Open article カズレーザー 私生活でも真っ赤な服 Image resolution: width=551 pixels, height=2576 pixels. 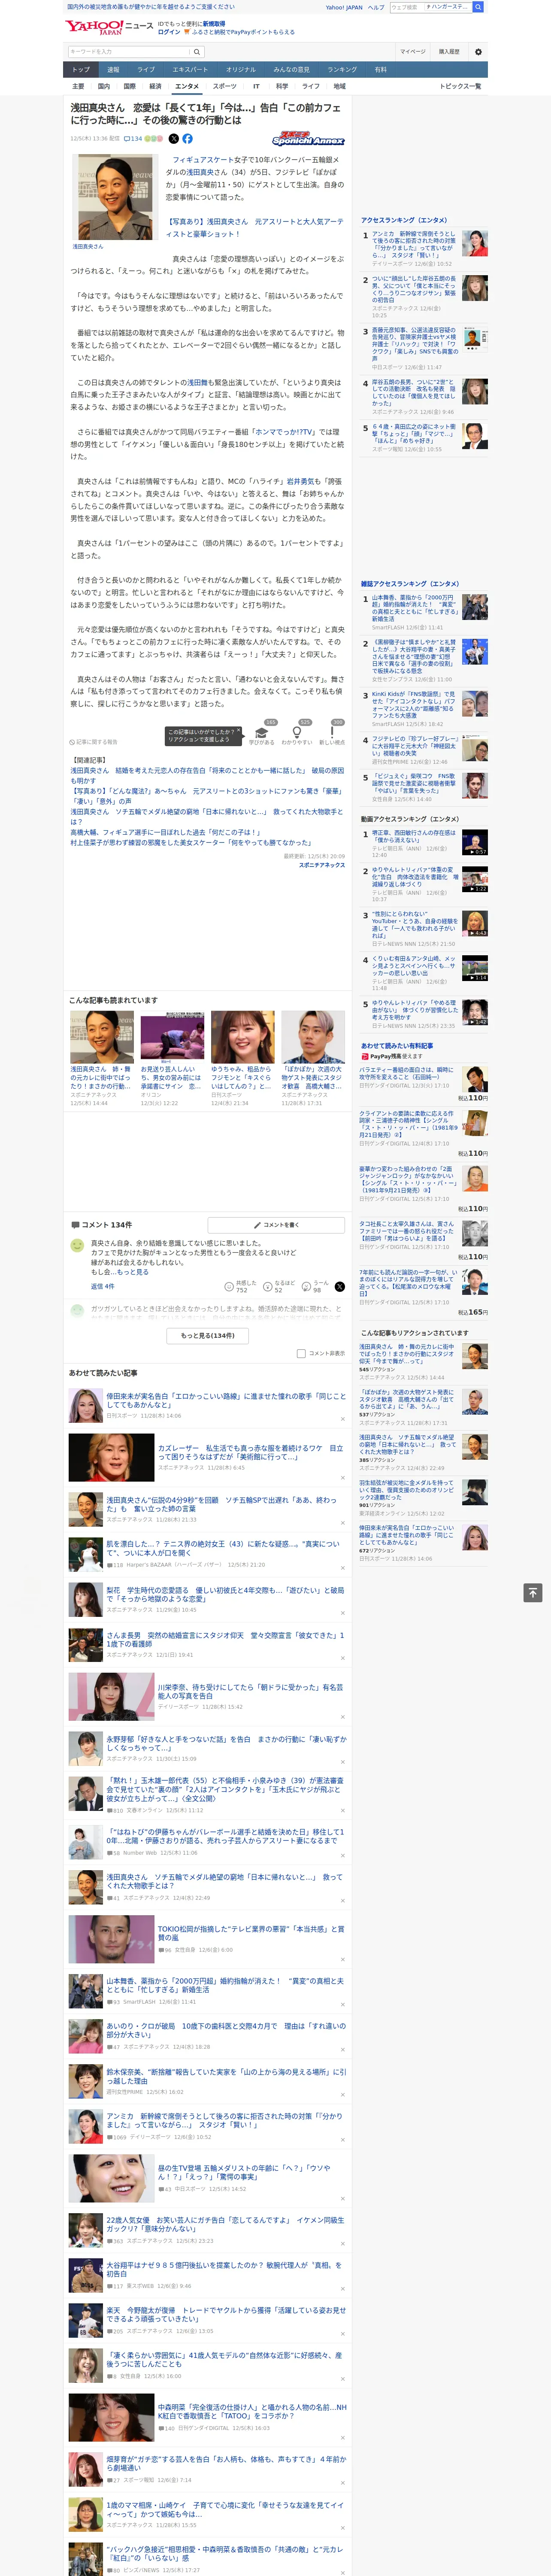tap(250, 1452)
